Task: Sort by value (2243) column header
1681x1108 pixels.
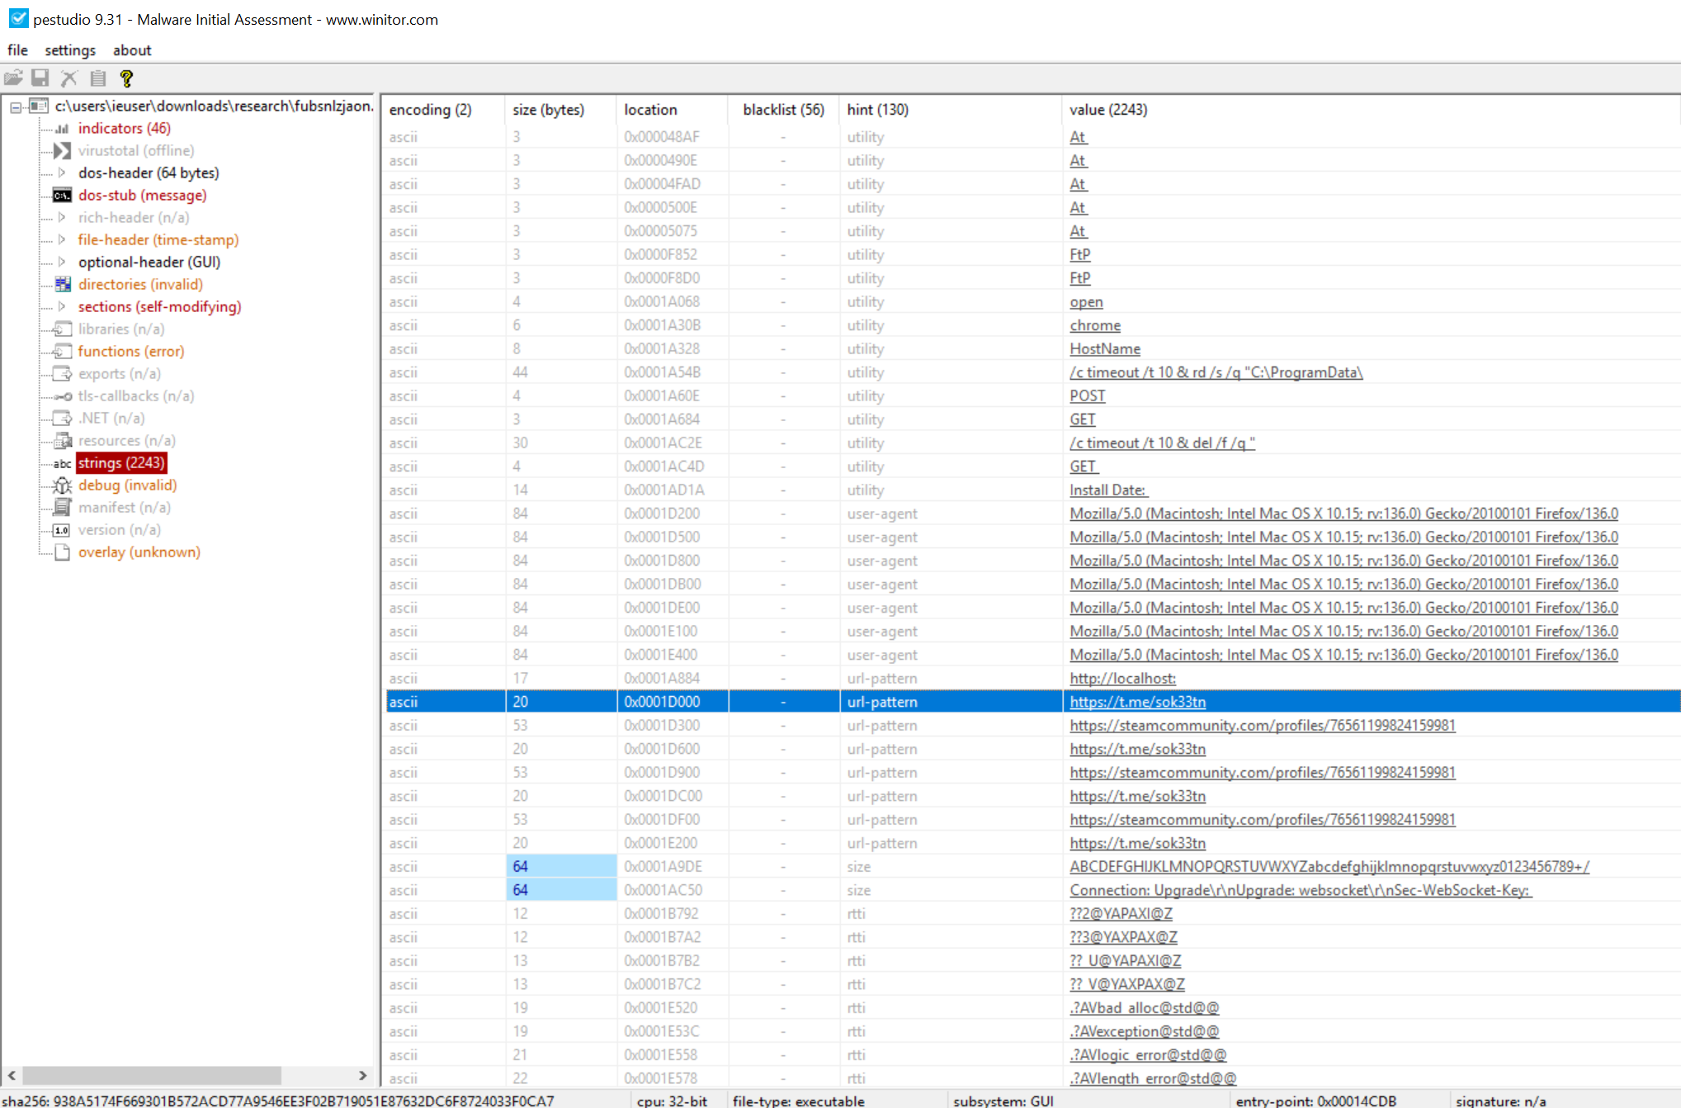Action: coord(1371,110)
